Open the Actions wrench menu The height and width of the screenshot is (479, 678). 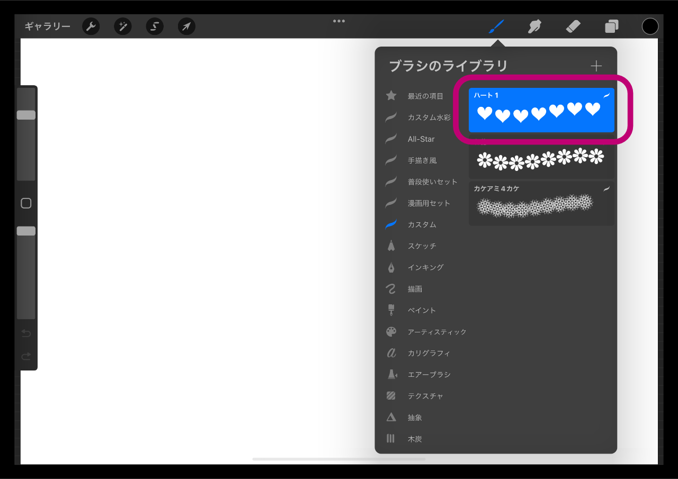coord(91,26)
